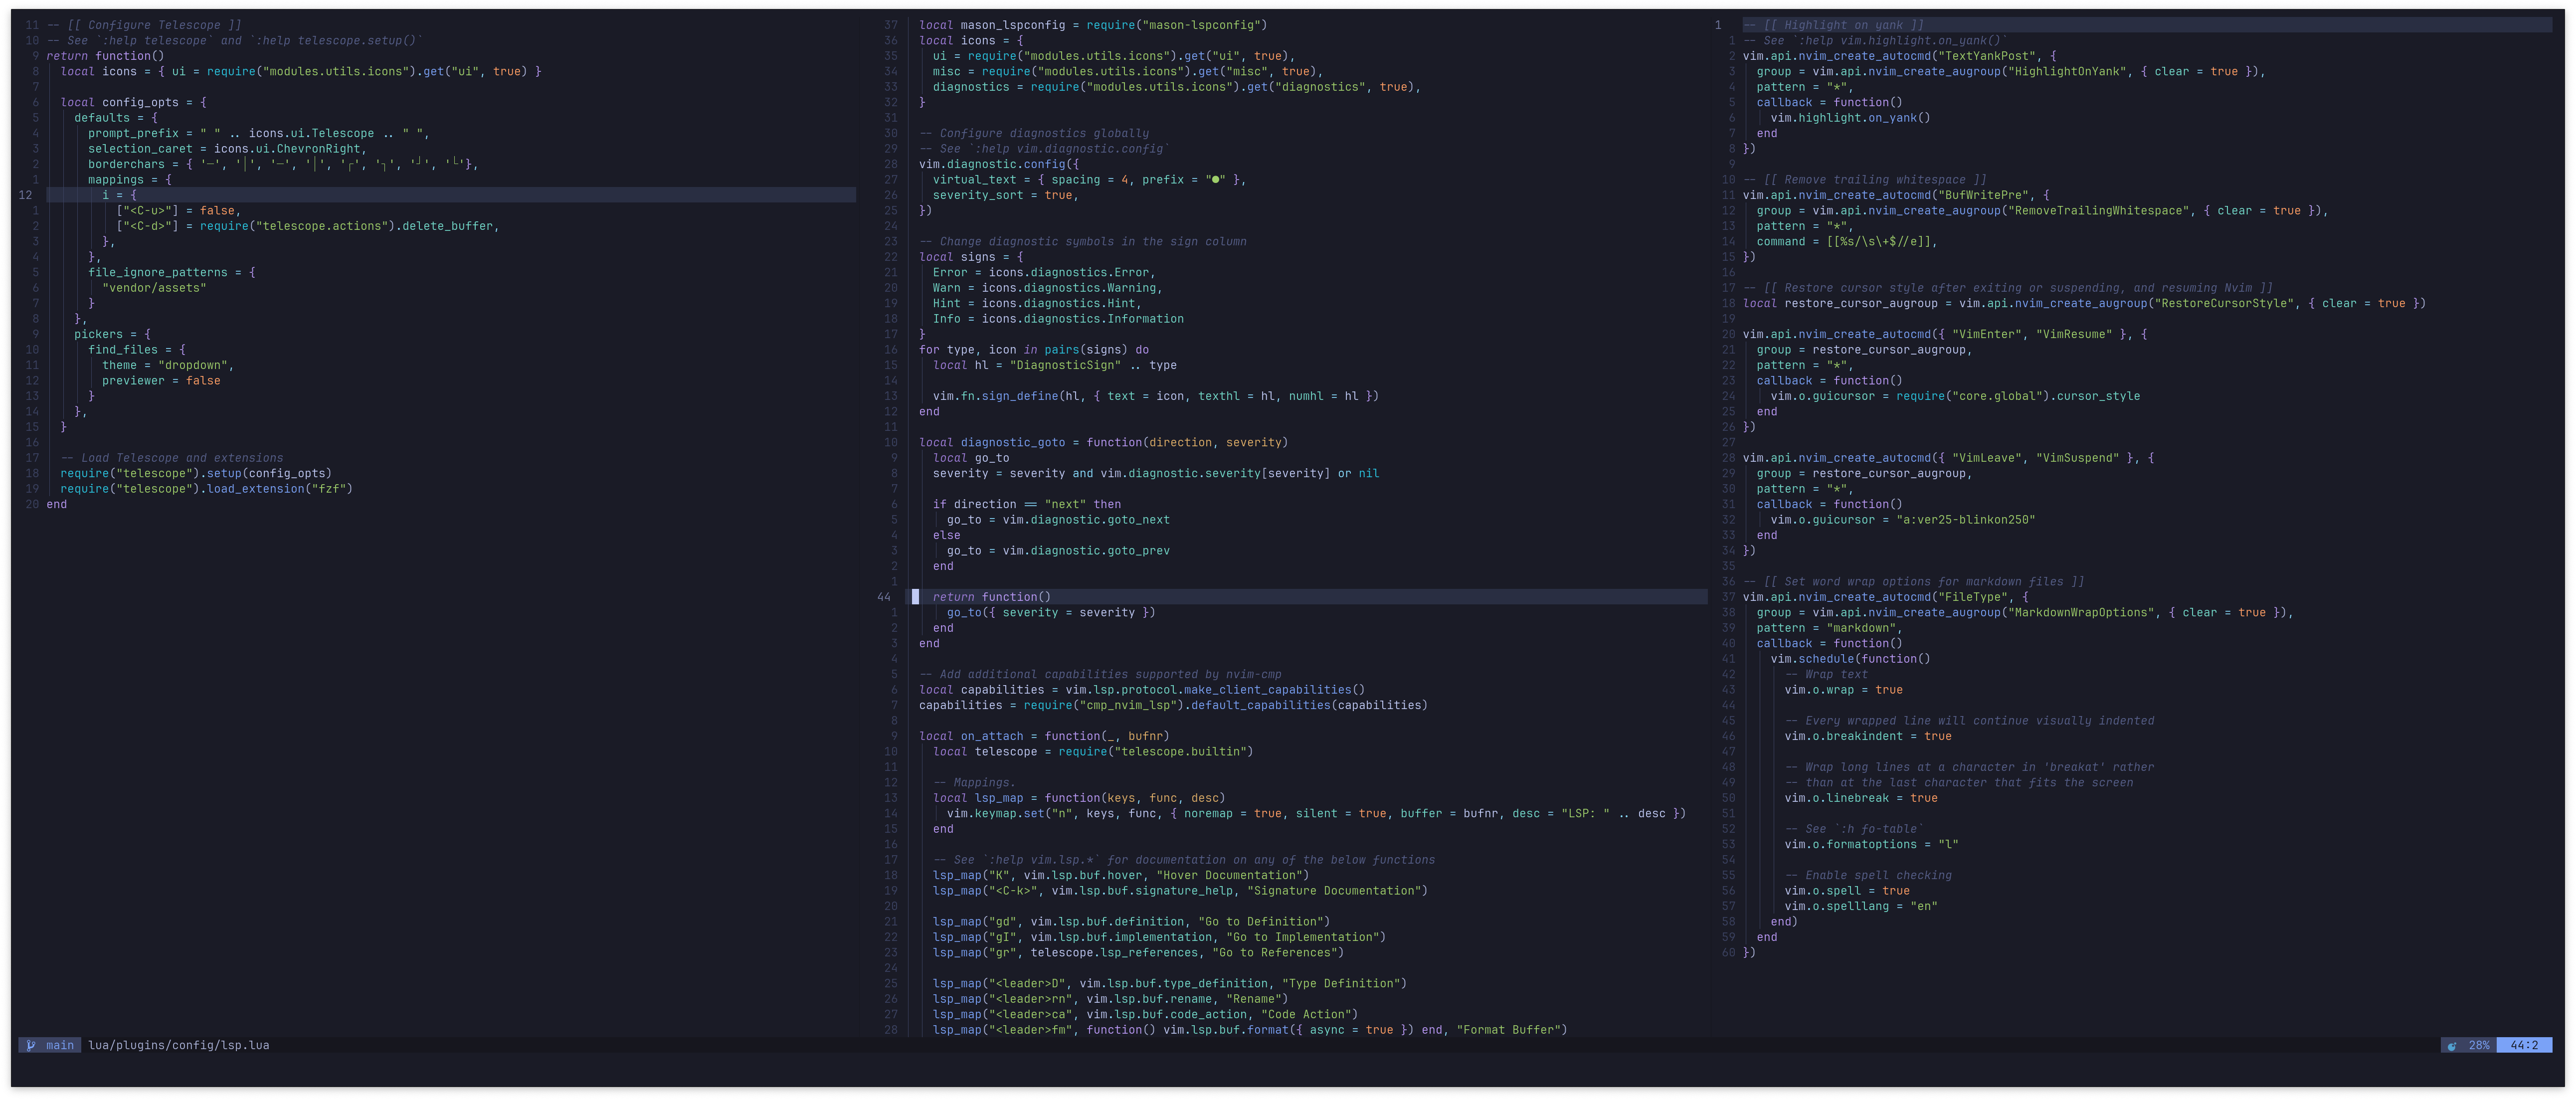Click "mappings = {" line
The height and width of the screenshot is (1100, 2576).
point(130,180)
